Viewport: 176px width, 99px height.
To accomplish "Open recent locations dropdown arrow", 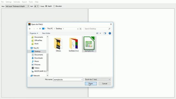I will (37, 29).
